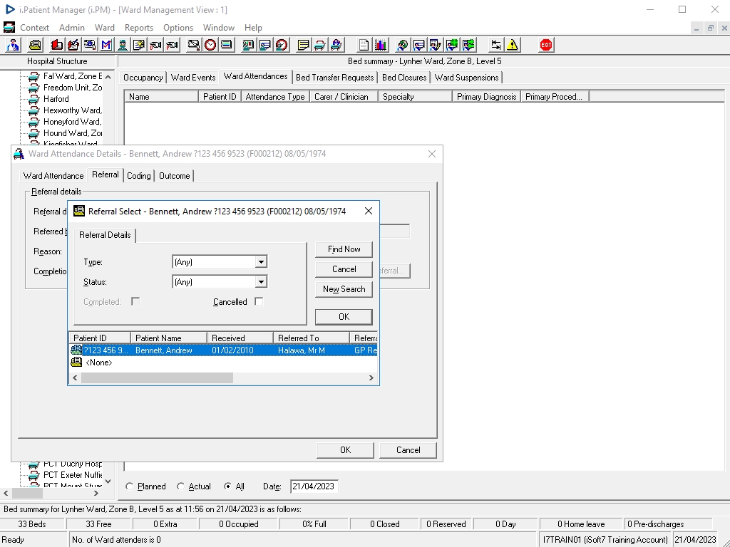Viewport: 730px width, 547px height.
Task: Click the red book toolbar icon
Action: [x=57, y=45]
